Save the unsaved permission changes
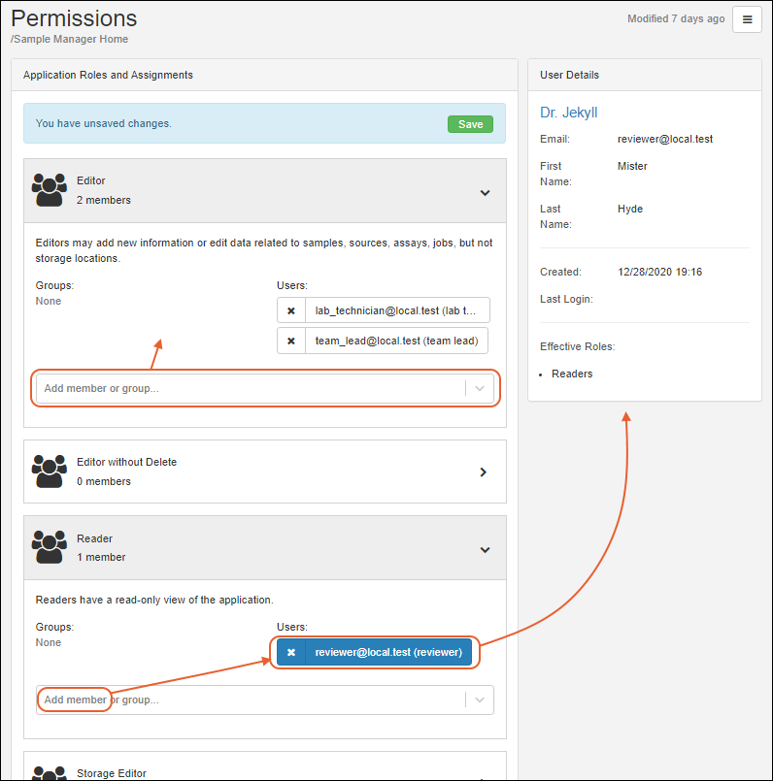Viewport: 773px width, 781px height. [470, 124]
